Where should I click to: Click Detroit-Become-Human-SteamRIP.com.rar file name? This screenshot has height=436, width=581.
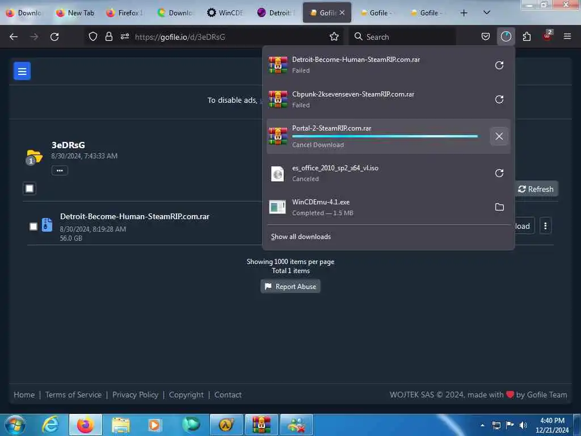tap(134, 216)
